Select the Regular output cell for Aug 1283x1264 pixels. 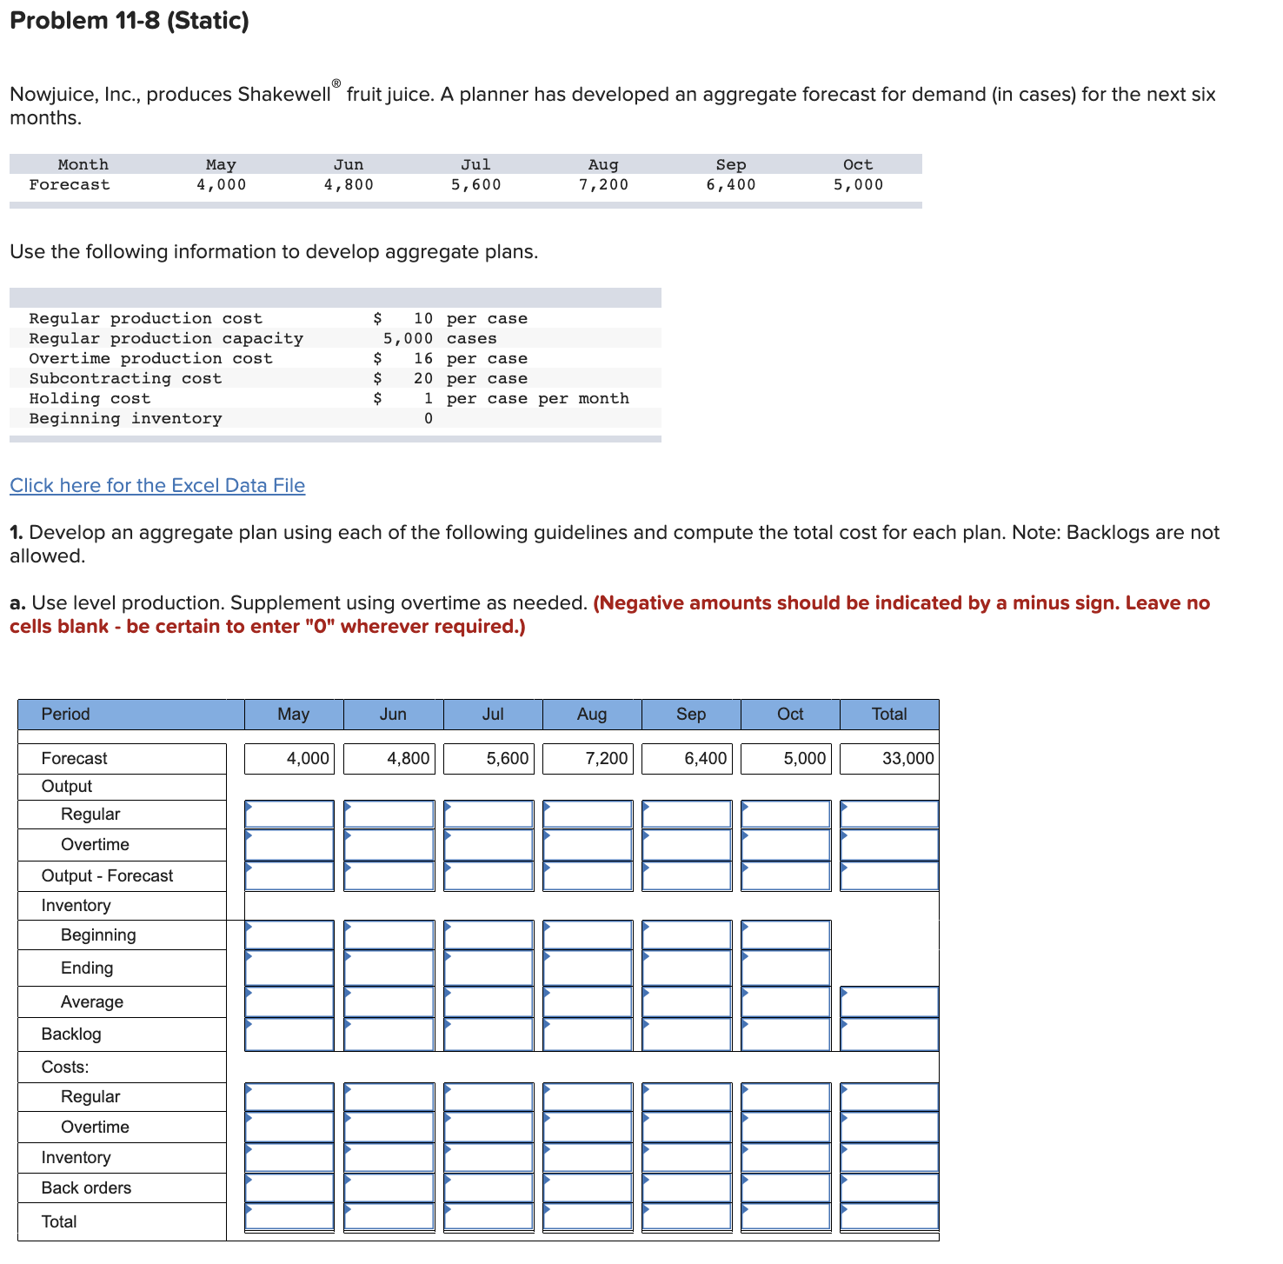tap(588, 815)
